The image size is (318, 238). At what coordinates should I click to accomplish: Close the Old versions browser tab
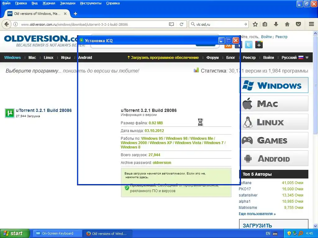(x=65, y=14)
